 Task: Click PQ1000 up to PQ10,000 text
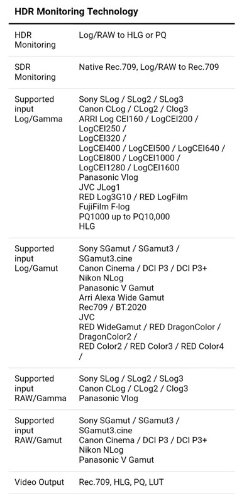(124, 216)
